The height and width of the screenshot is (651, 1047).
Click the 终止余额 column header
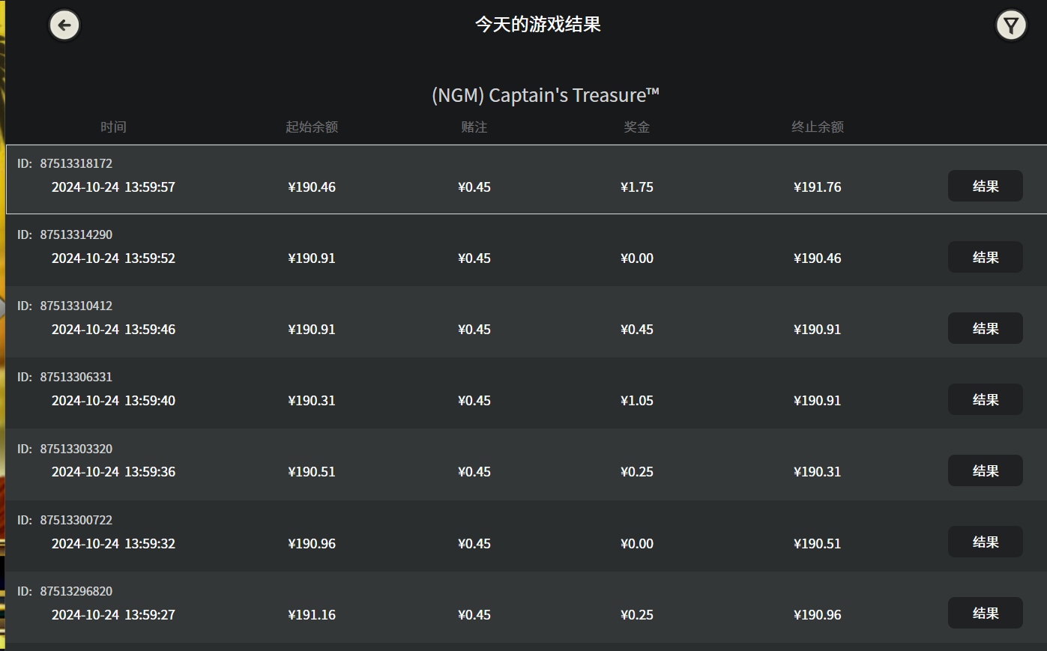point(817,127)
